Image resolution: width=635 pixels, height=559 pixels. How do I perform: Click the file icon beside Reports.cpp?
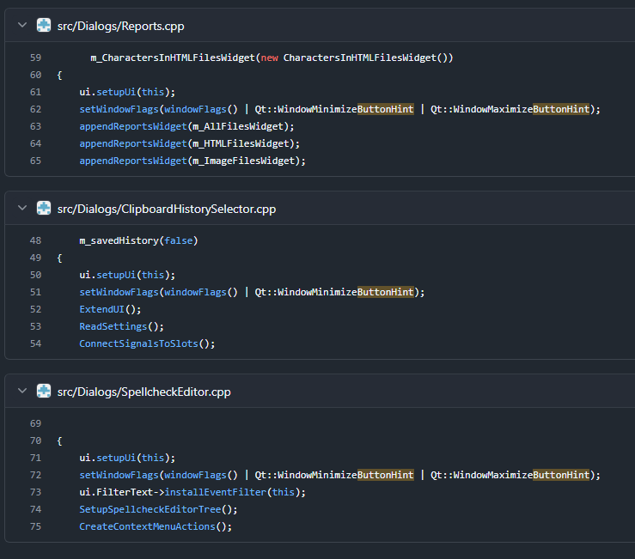[44, 26]
